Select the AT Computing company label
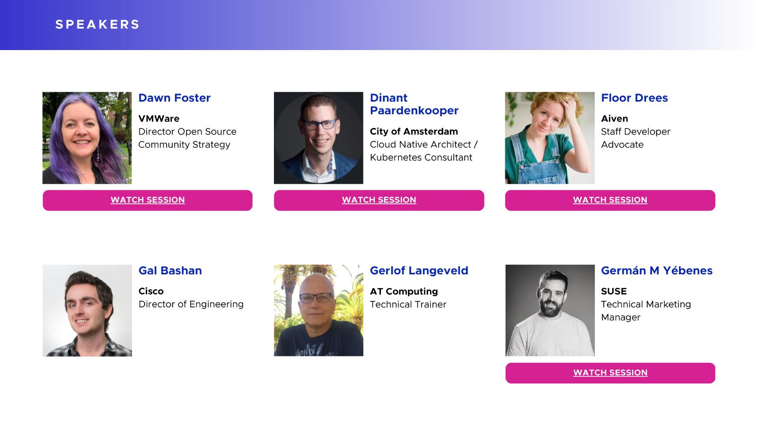The width and height of the screenshot is (757, 425). coord(404,291)
